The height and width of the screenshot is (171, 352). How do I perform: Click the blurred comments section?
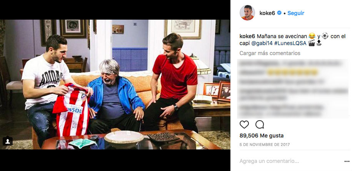(293, 89)
